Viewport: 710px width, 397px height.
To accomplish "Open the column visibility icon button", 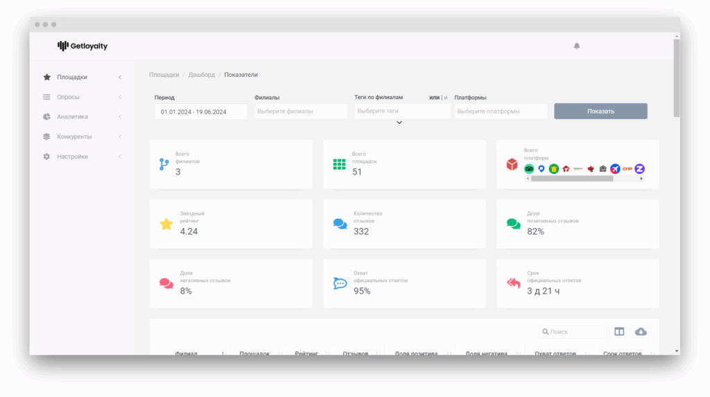I will coord(620,332).
